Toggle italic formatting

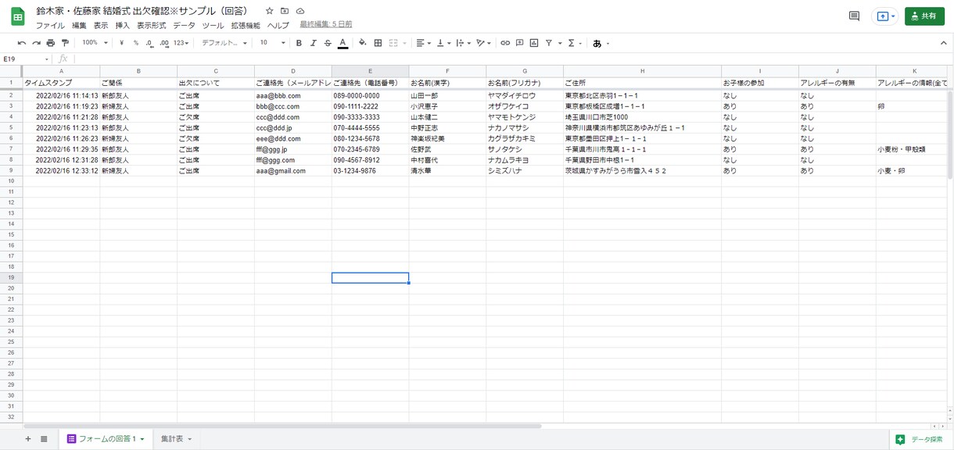click(313, 43)
